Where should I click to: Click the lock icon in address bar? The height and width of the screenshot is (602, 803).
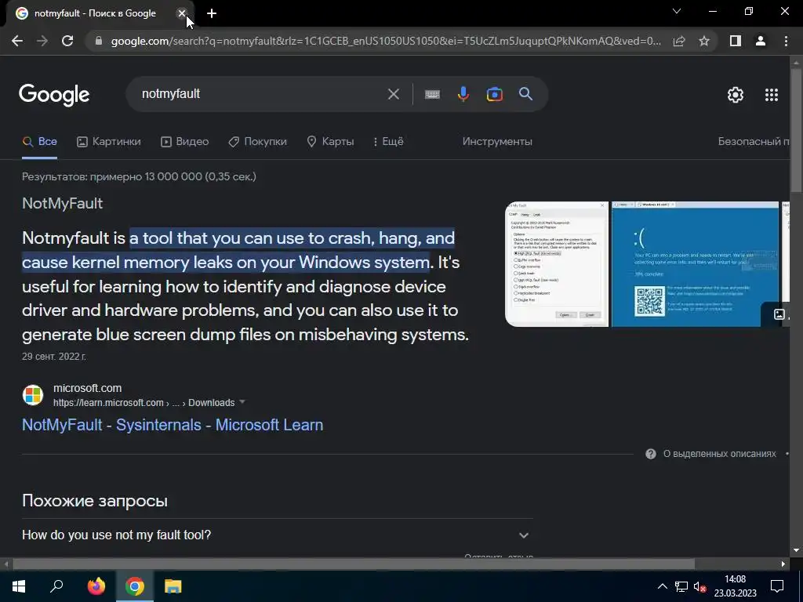pos(99,41)
